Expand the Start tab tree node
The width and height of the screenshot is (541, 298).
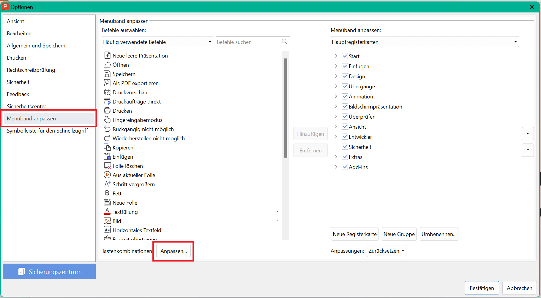pyautogui.click(x=336, y=56)
